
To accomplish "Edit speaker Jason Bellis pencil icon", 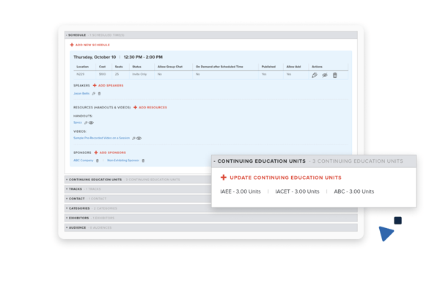I will [x=94, y=94].
